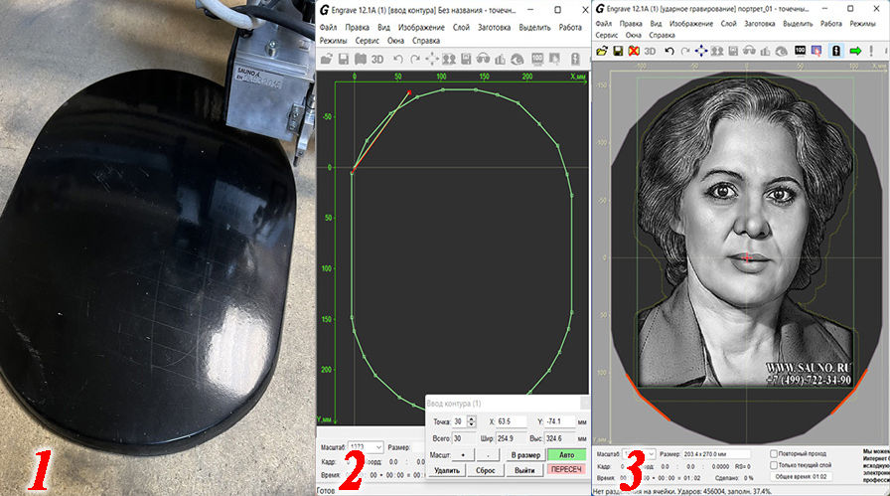Click the 100 scale icon in right toolbar
890x496 pixels.
click(x=800, y=50)
